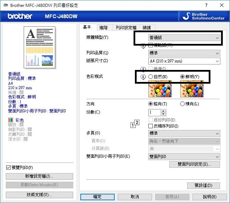The height and width of the screenshot is (203, 230).
Task: Click the 新增設定檔 button
Action: pos(39,176)
